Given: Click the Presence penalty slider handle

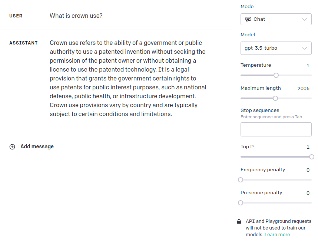Looking at the screenshot, I should [x=241, y=203].
